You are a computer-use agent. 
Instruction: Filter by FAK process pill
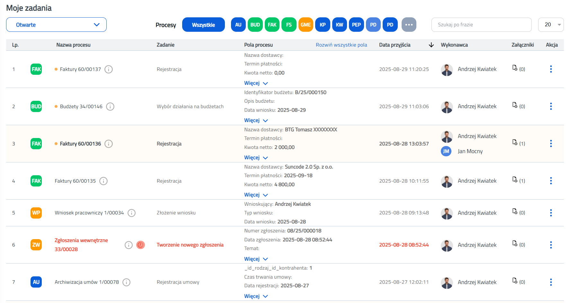tap(272, 25)
